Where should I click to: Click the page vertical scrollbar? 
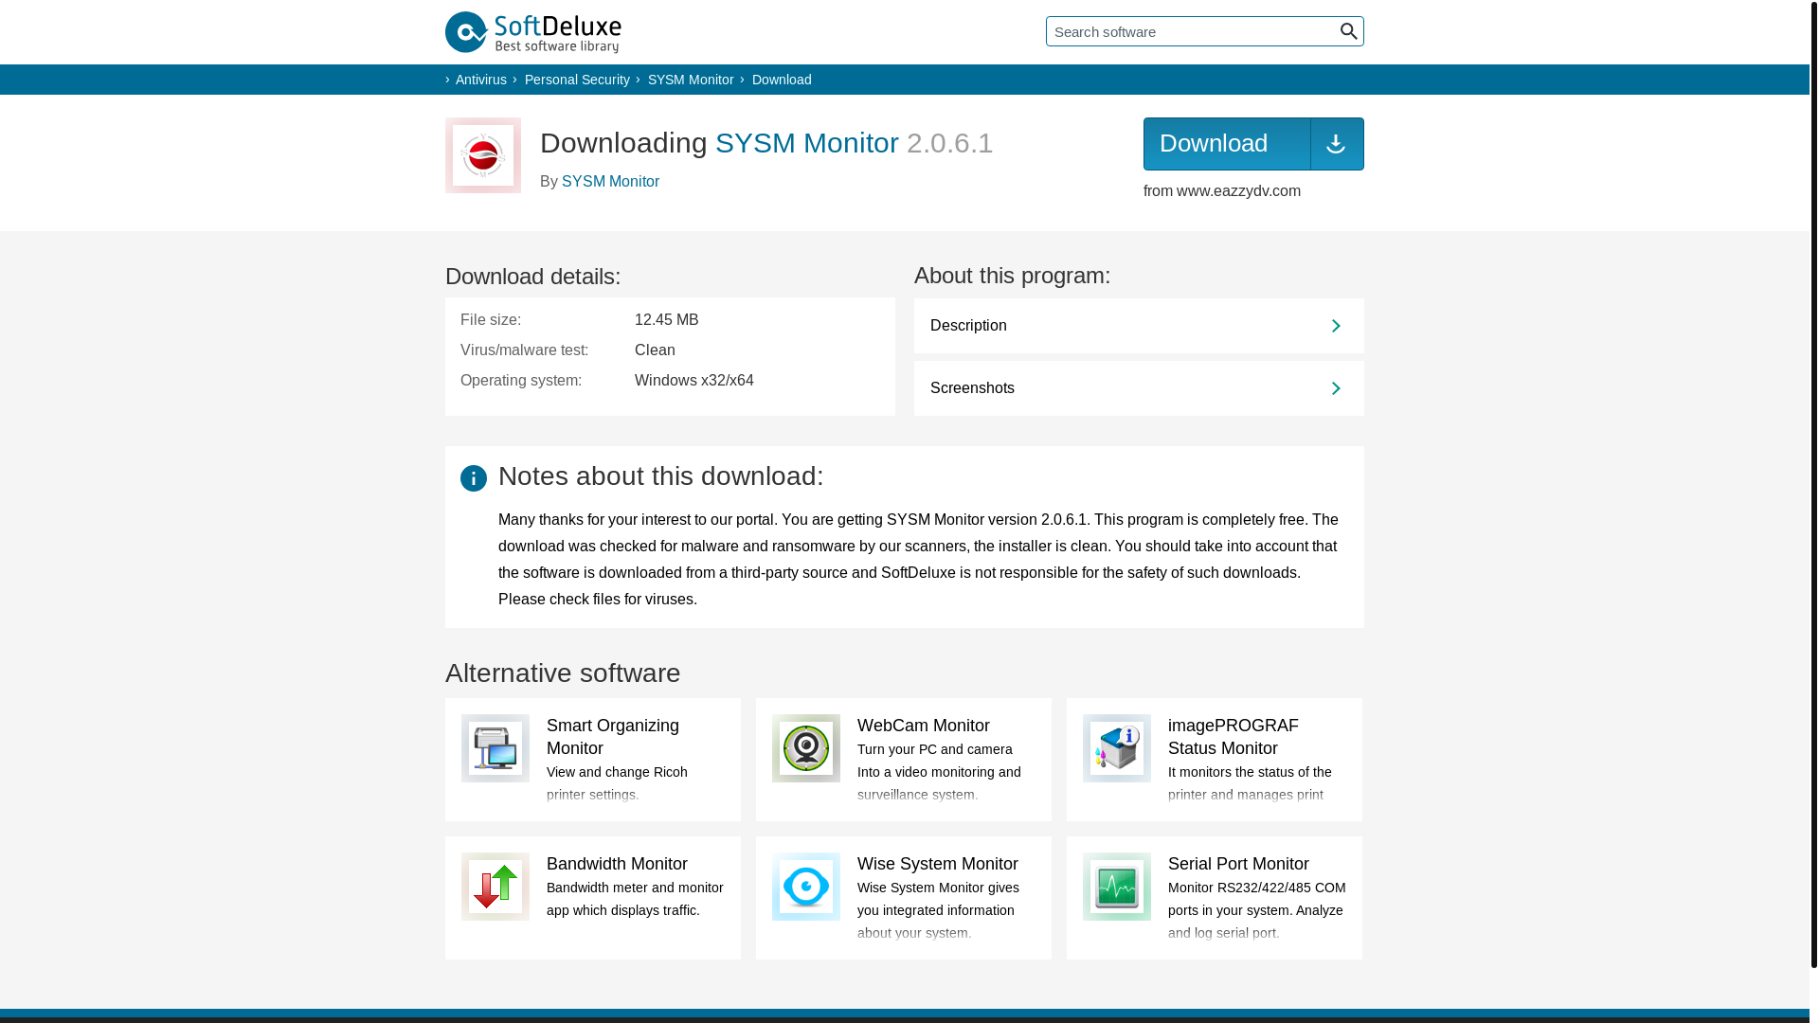(1814, 483)
